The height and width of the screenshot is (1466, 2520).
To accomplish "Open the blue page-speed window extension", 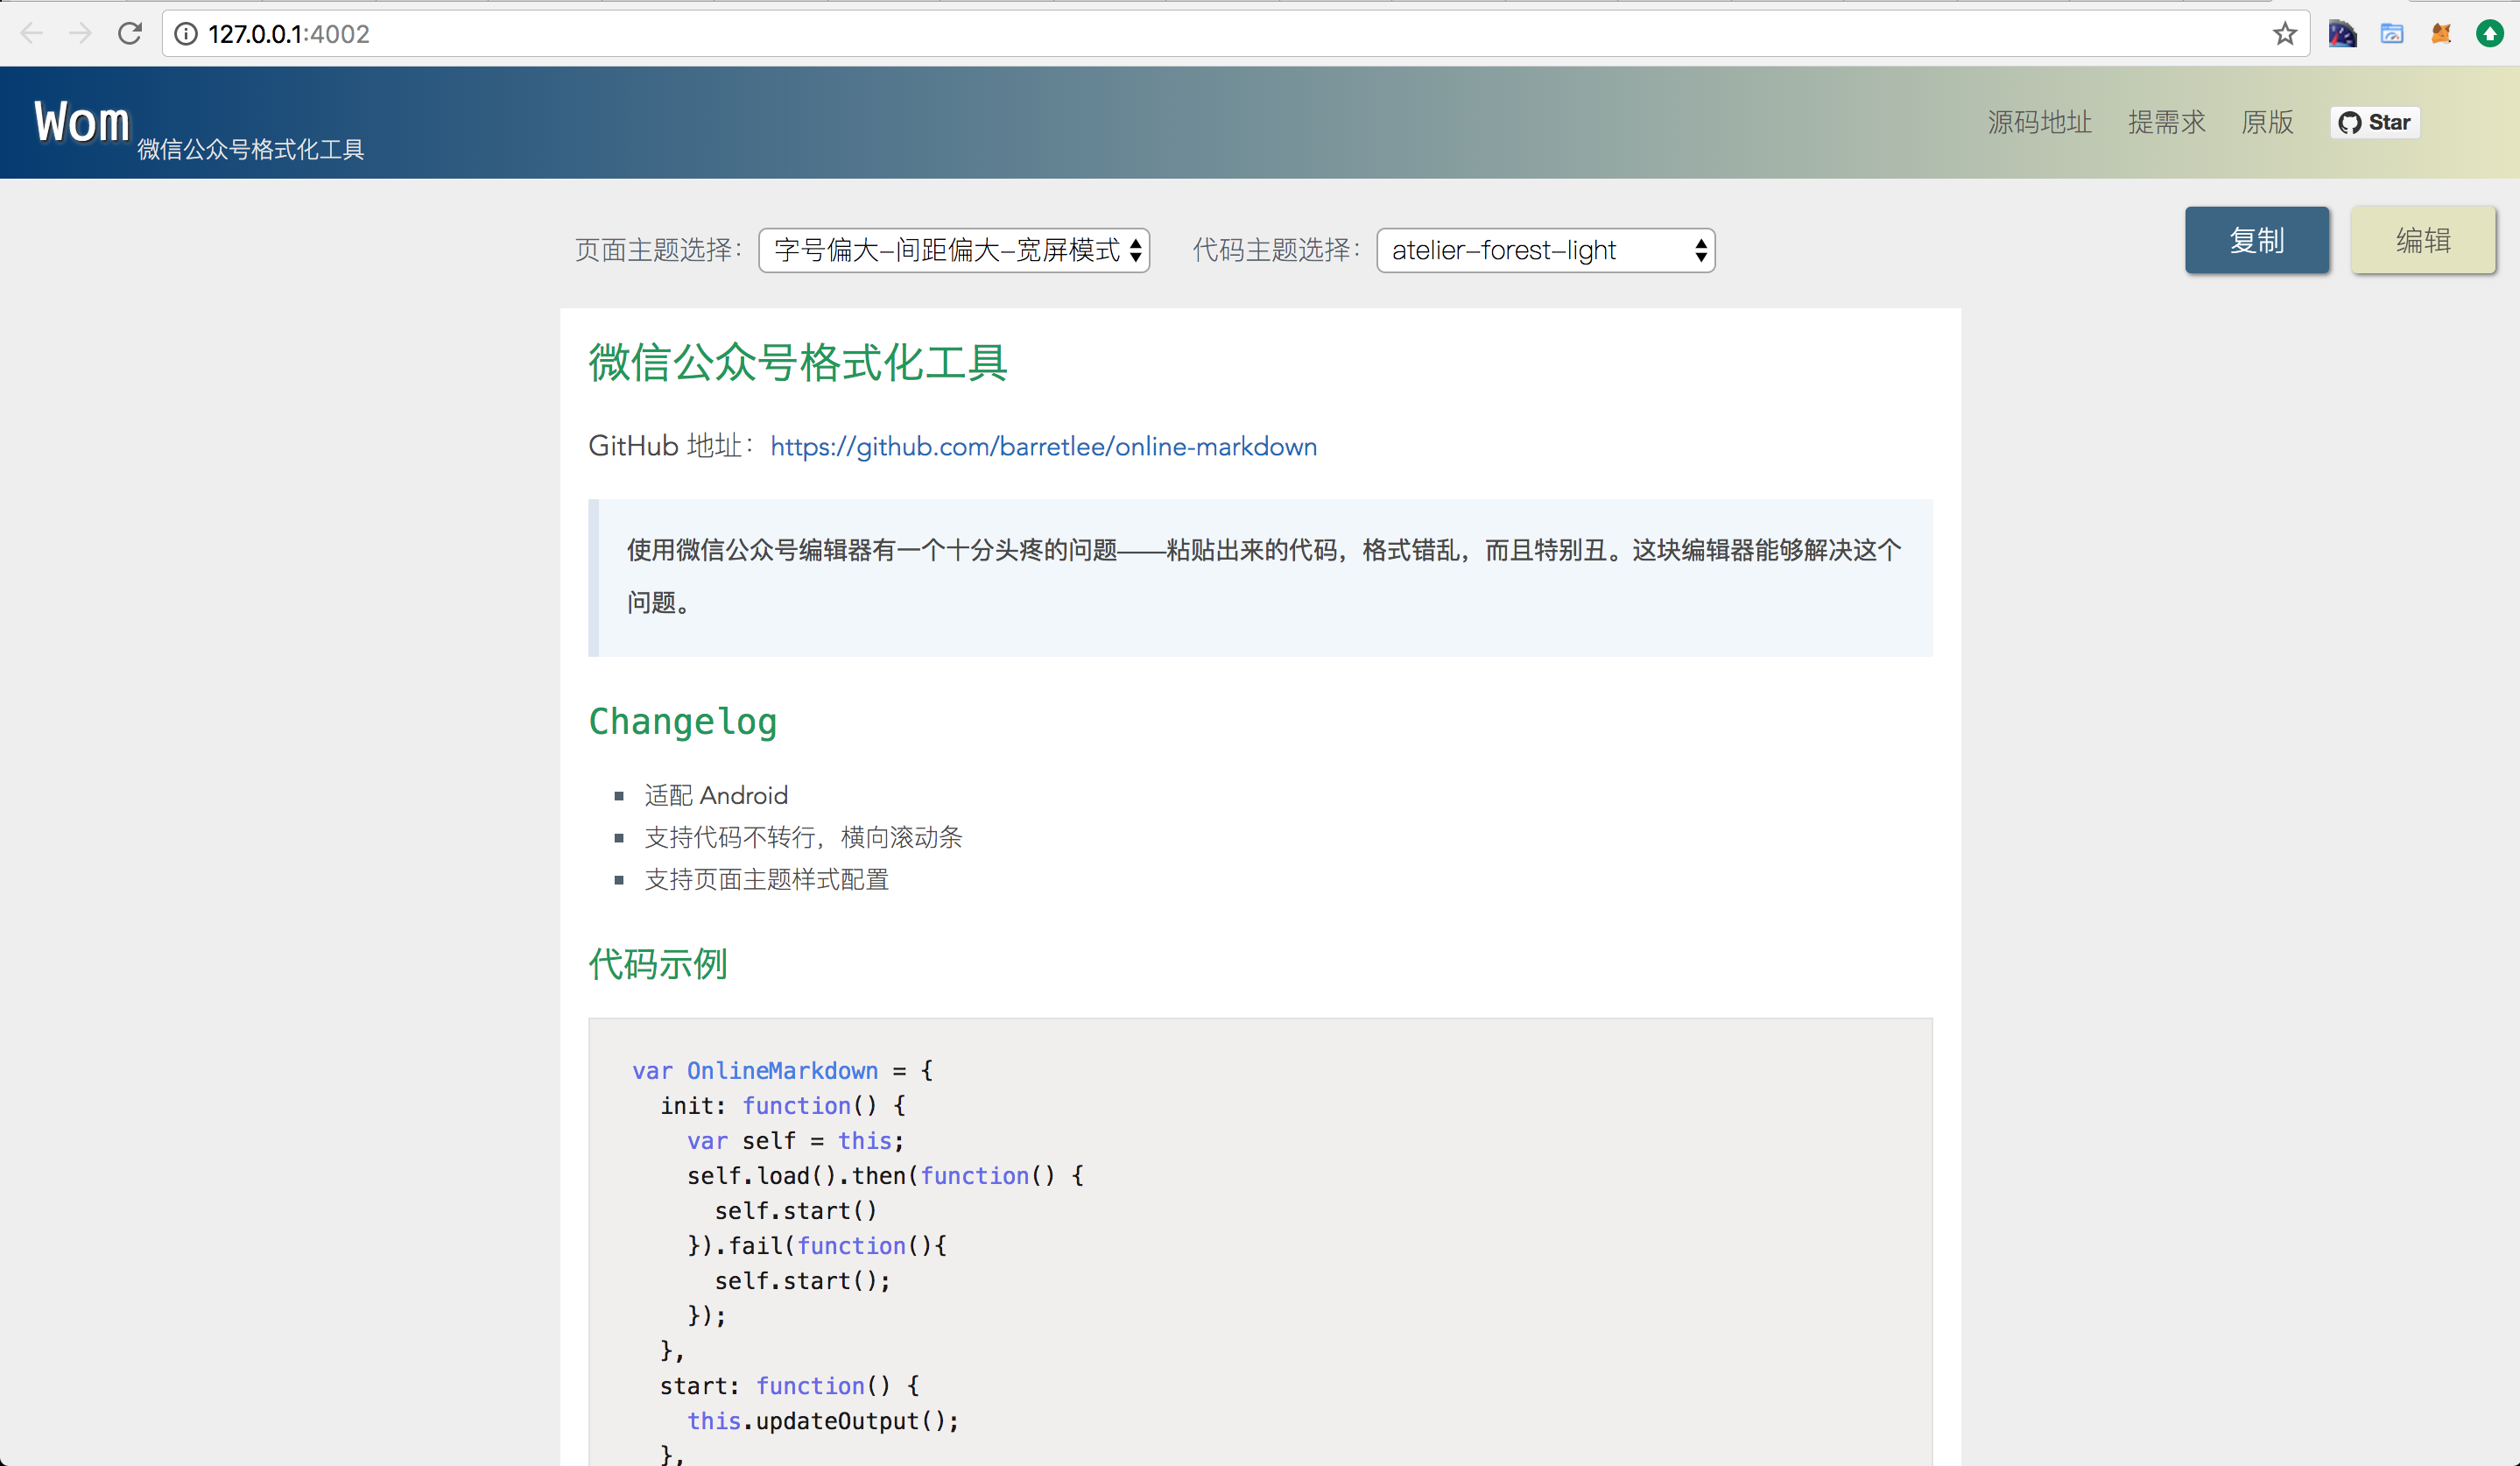I will point(2392,34).
